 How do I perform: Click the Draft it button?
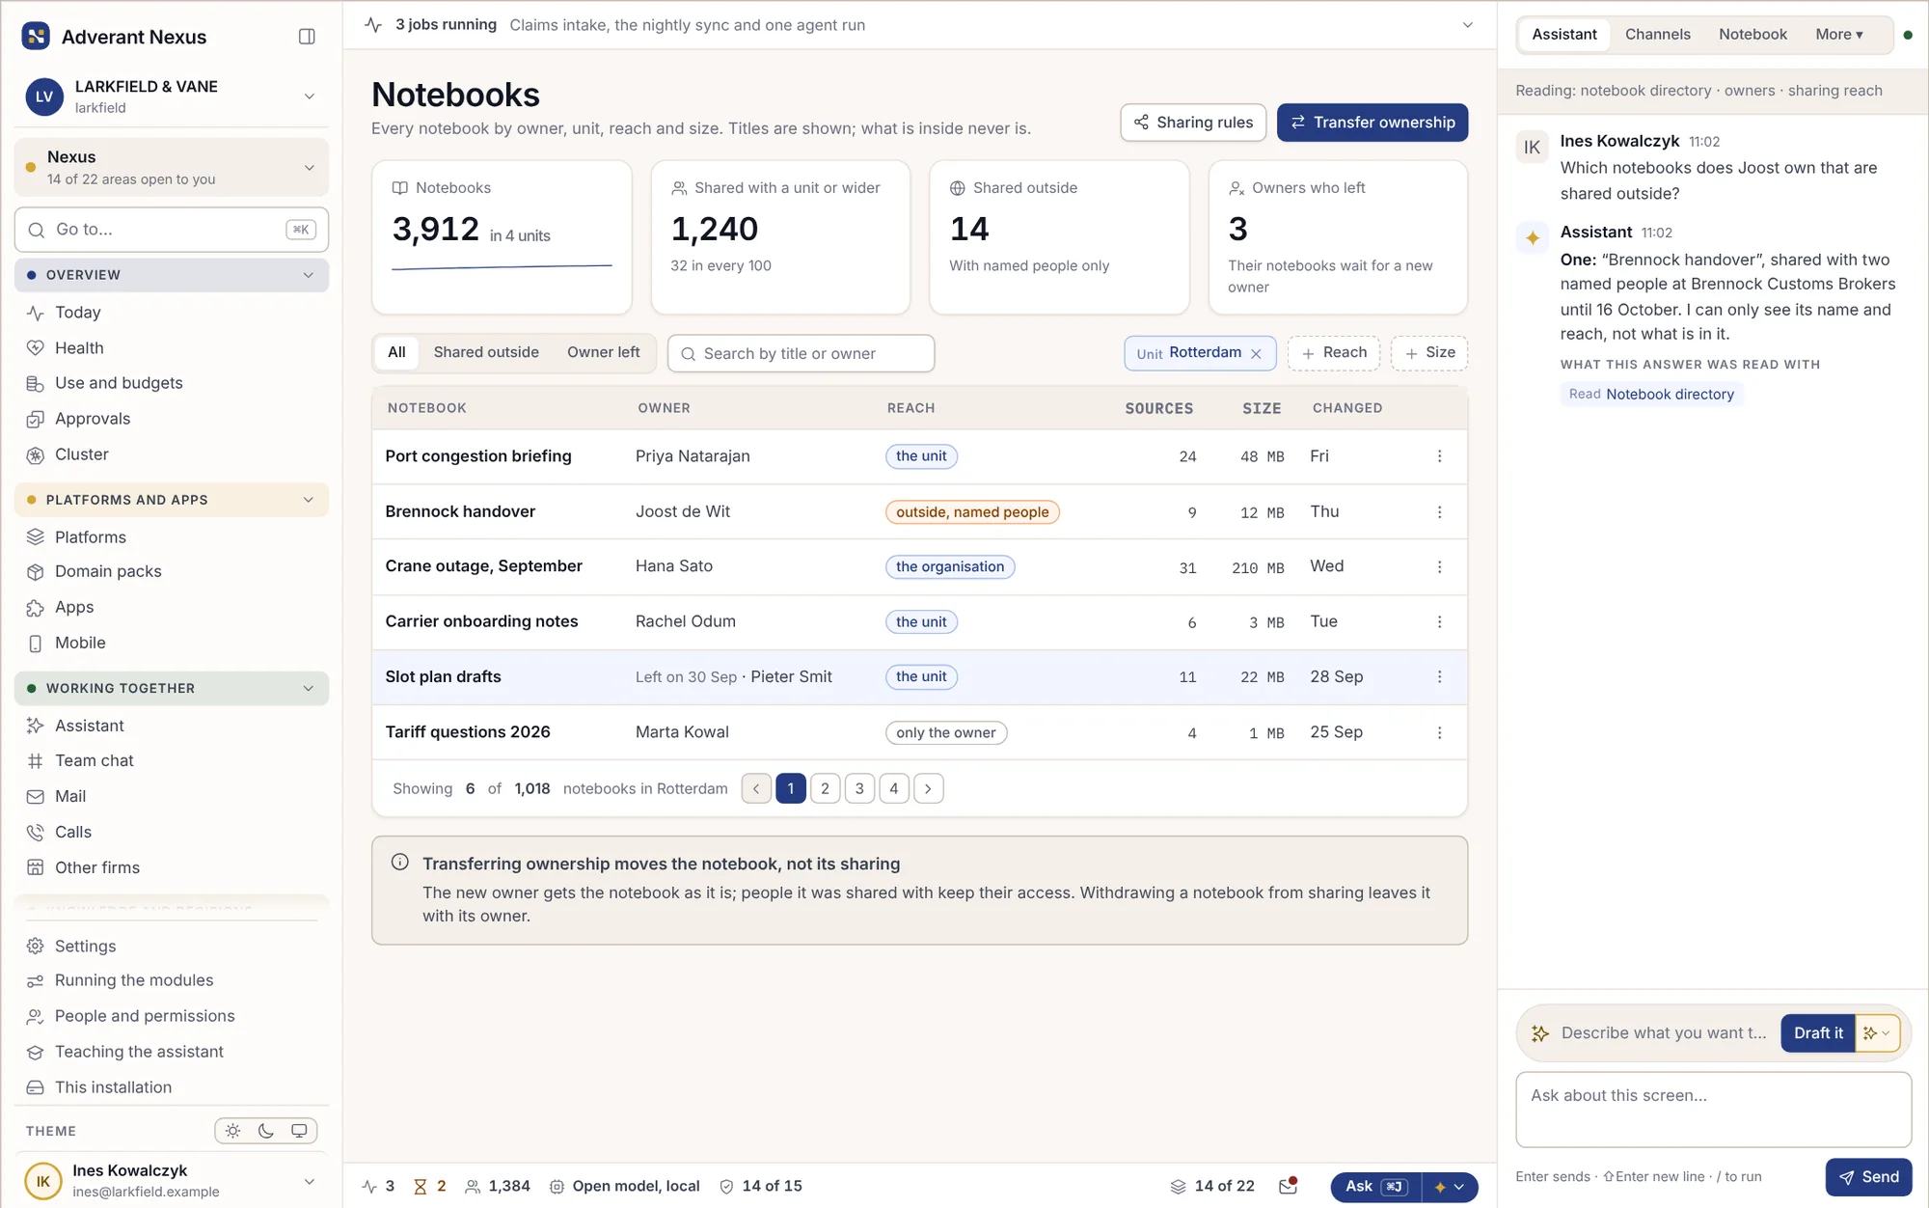pos(1818,1033)
